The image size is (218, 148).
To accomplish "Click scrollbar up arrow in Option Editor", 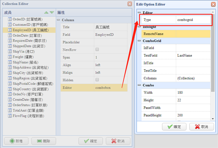I will tap(213, 12).
